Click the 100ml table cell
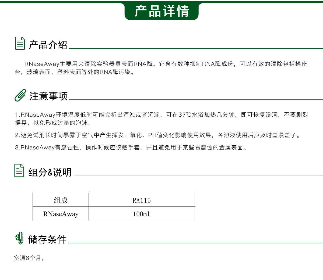This screenshot has height=280, width=323. coord(142,214)
